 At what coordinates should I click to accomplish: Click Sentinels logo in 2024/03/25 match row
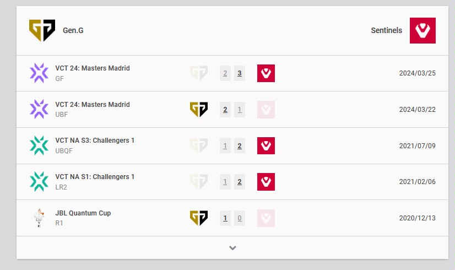(x=266, y=73)
